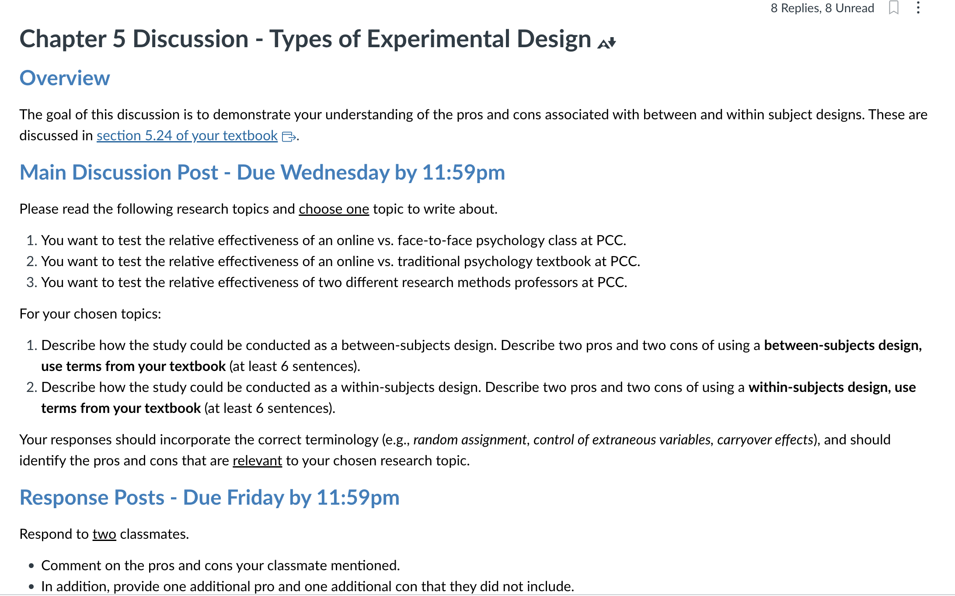Click the italic 'carryover effects' term
The image size is (955, 596).
(x=765, y=440)
